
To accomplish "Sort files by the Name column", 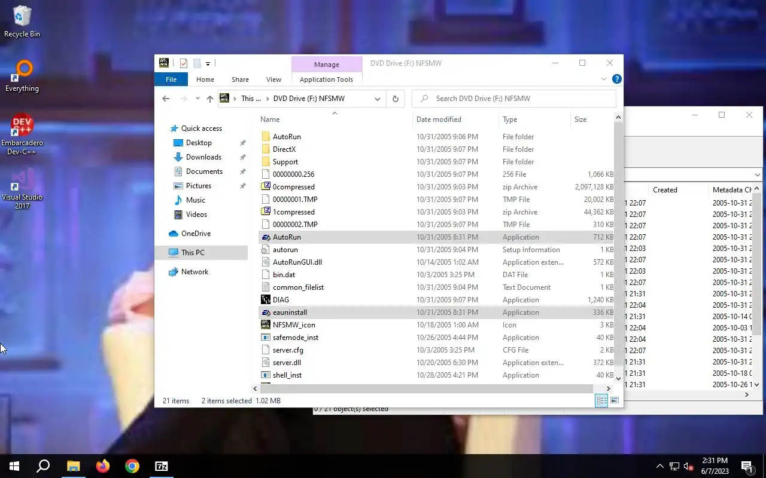I will click(334, 119).
